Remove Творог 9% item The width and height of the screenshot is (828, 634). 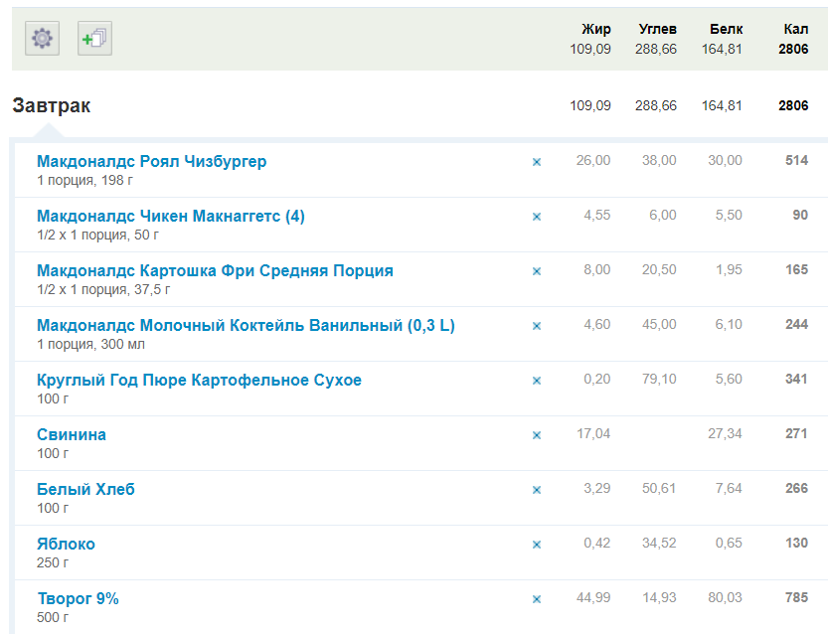(x=537, y=599)
